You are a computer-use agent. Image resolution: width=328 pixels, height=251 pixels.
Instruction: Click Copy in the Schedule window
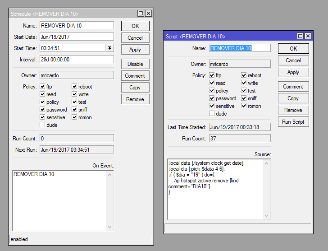pos(135,88)
